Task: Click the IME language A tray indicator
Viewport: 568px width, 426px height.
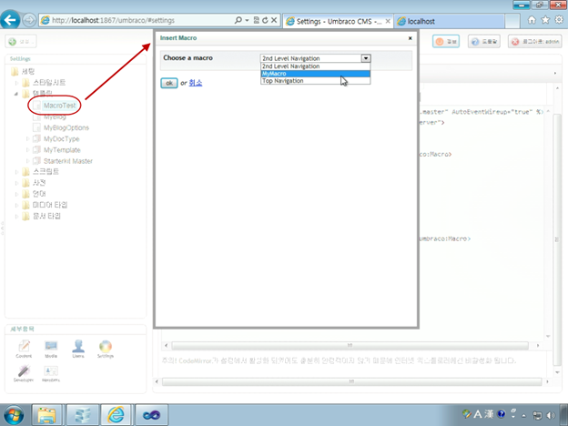Action: (x=478, y=413)
